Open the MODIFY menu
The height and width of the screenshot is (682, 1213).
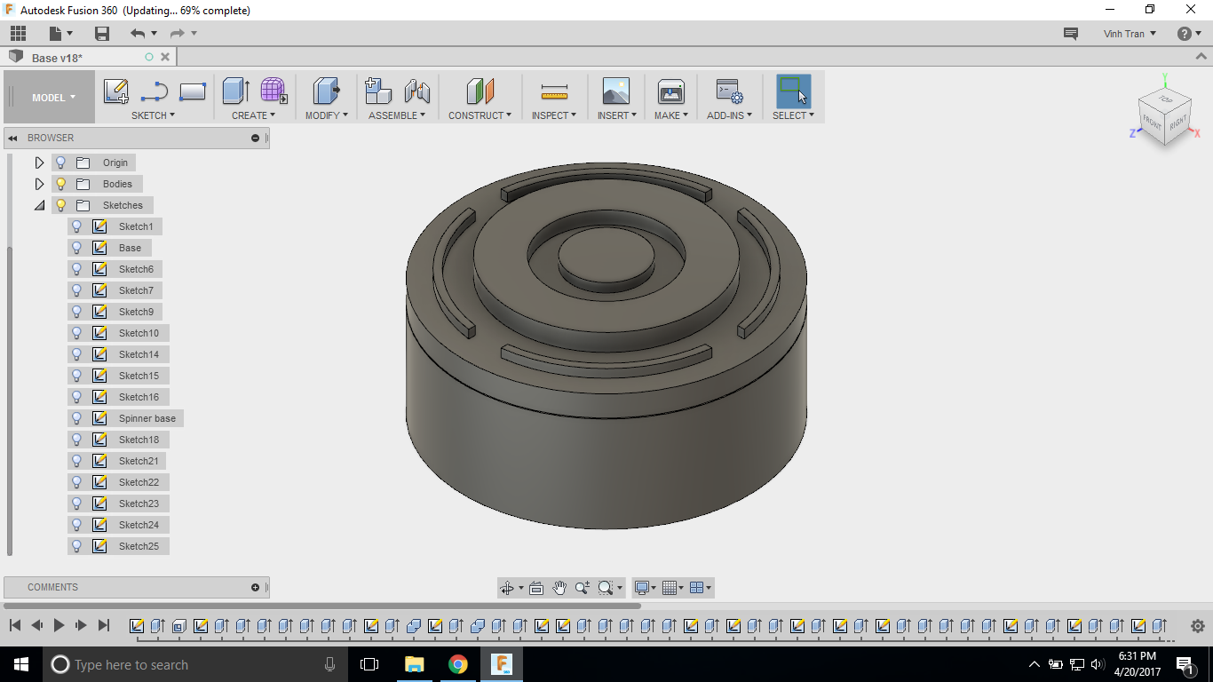pos(327,115)
